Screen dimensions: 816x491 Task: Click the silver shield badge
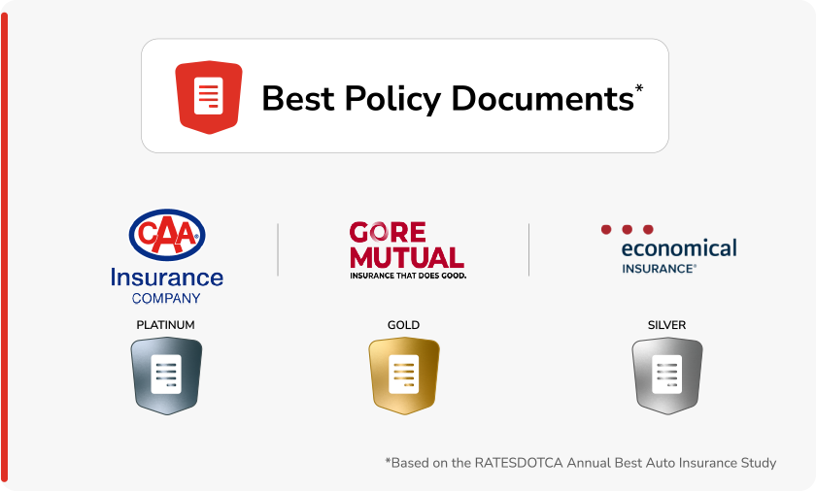[x=667, y=376]
